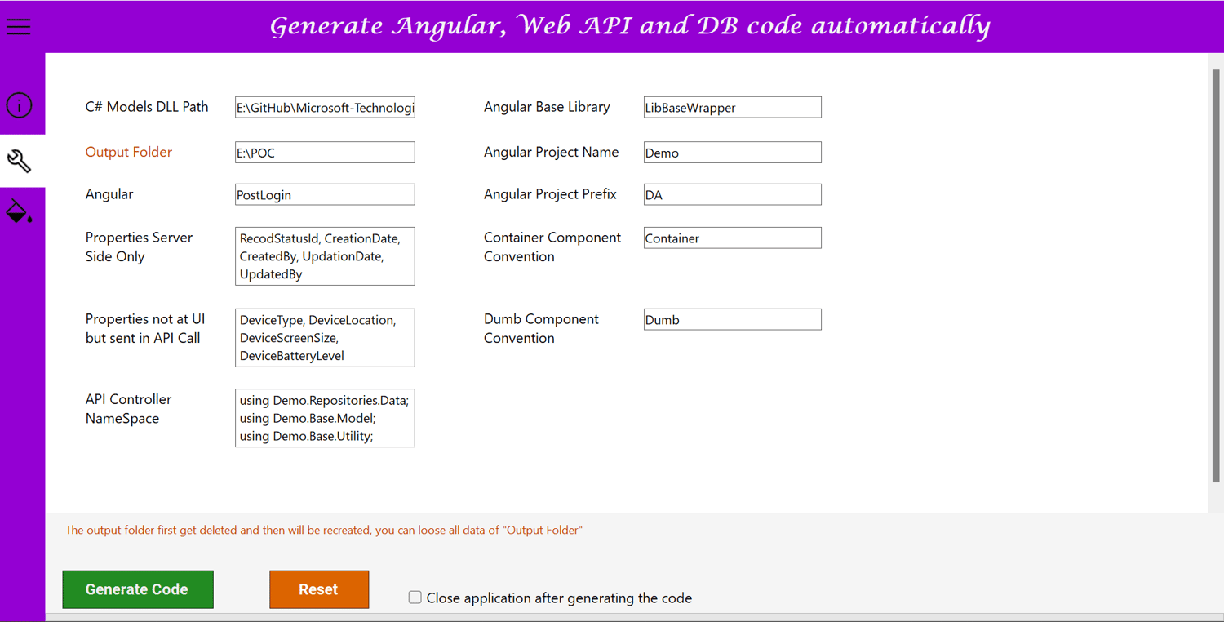
Task: Click the Dumb Component Convention label
Action: [542, 328]
